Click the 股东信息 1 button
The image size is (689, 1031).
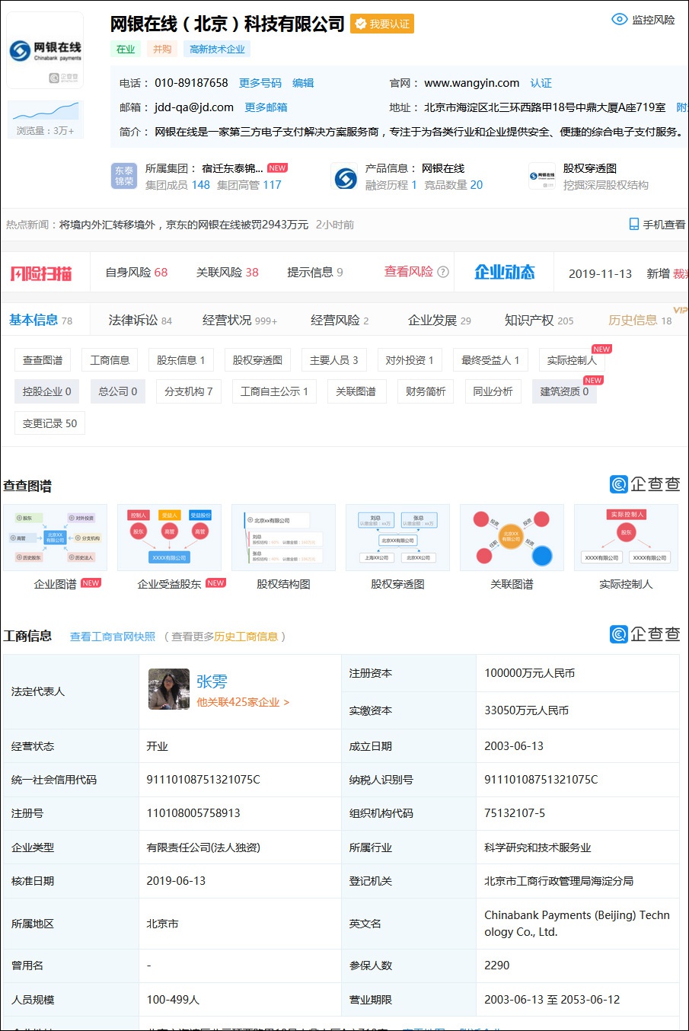[x=180, y=360]
